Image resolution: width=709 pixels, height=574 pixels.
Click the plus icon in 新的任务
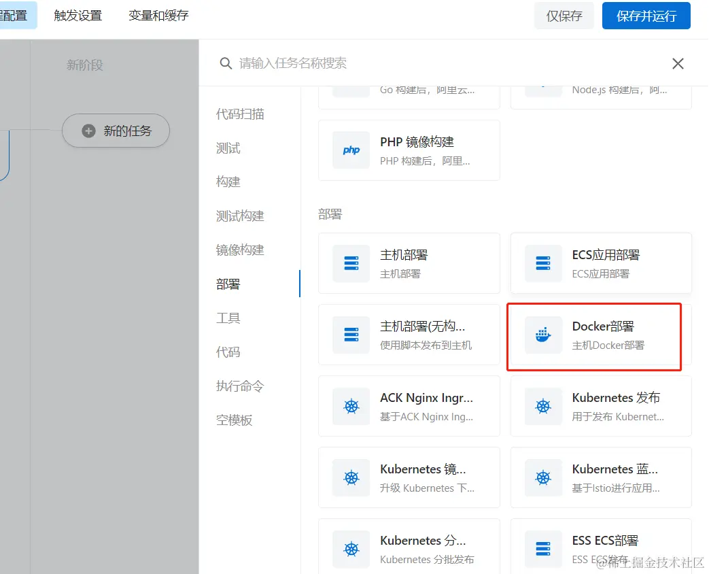coord(88,131)
